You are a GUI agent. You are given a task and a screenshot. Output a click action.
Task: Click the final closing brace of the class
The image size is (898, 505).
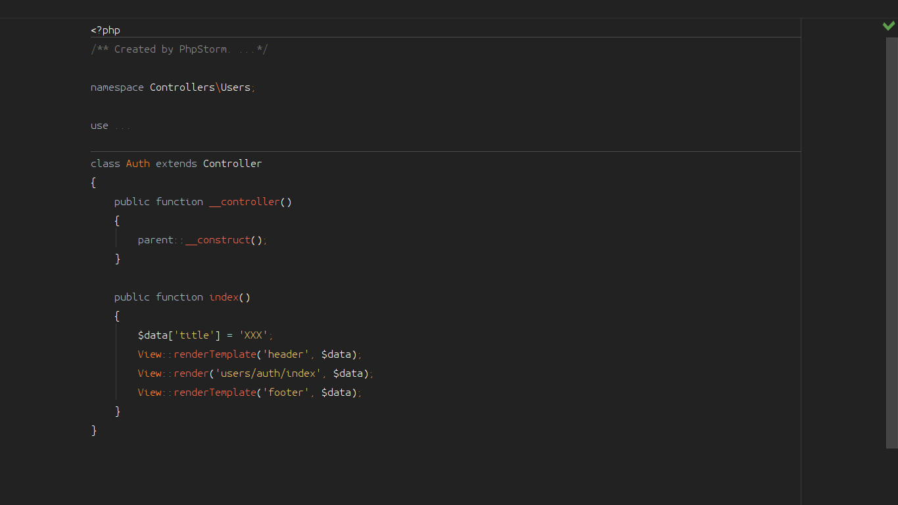[x=94, y=431]
